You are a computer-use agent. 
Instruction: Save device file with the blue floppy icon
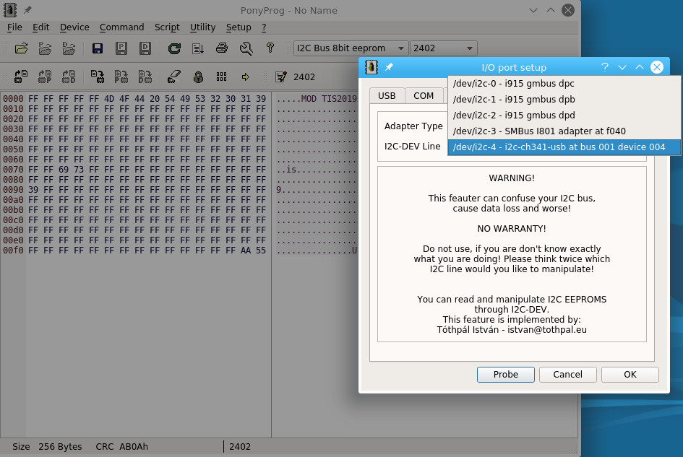point(98,48)
